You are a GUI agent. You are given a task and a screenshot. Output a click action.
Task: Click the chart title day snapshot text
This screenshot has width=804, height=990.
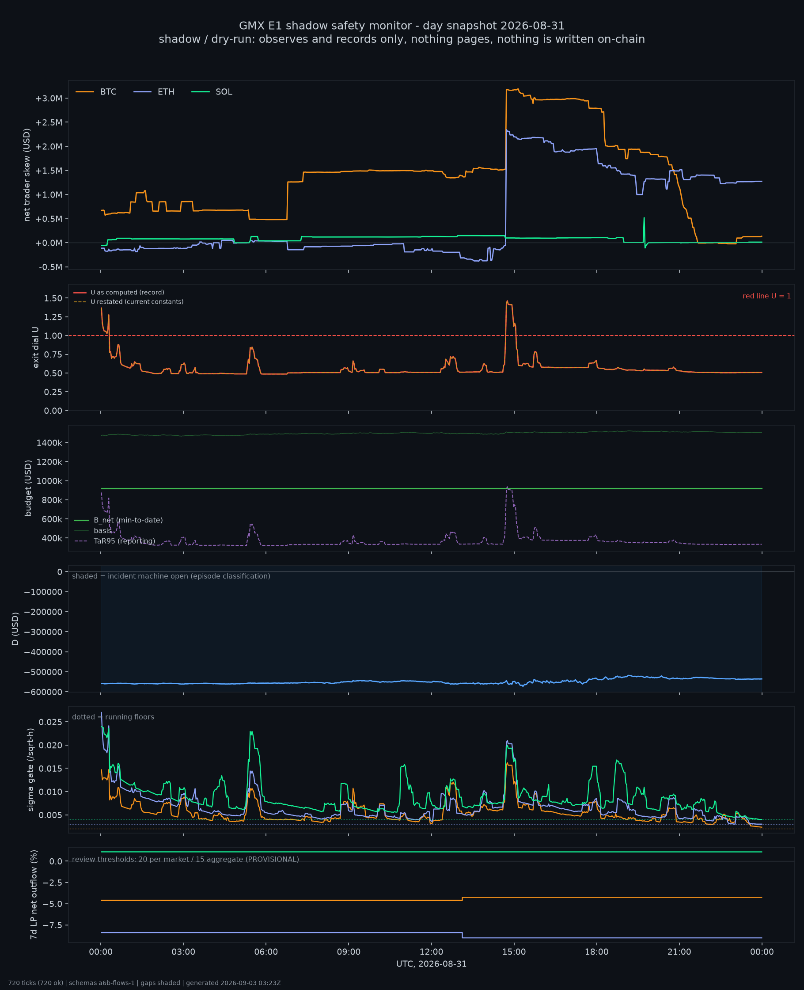pos(402,26)
